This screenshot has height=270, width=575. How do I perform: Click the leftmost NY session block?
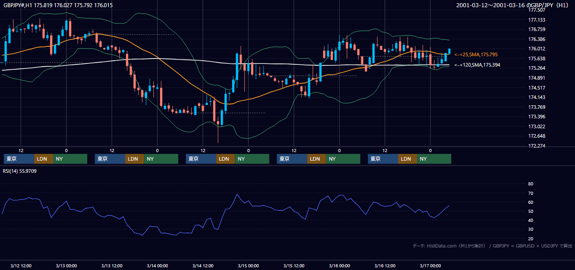(70, 159)
